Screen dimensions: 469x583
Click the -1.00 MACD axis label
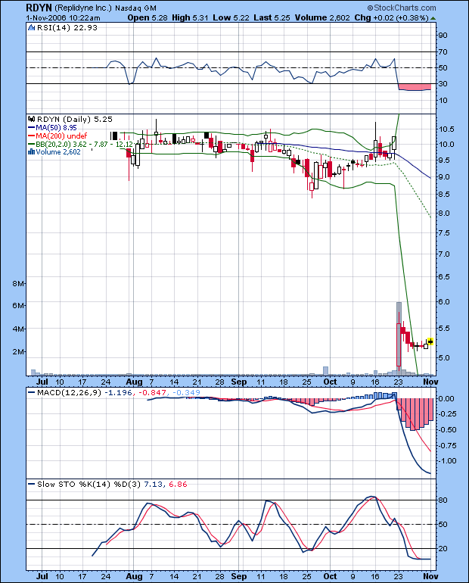pyautogui.click(x=447, y=461)
